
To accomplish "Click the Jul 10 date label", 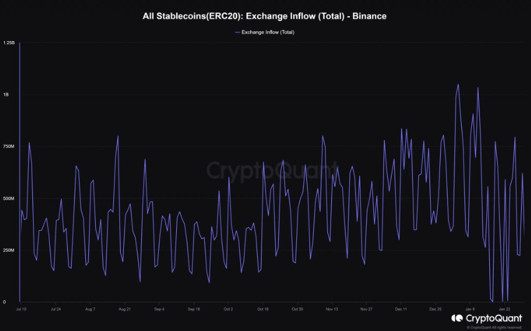I will click(21, 309).
